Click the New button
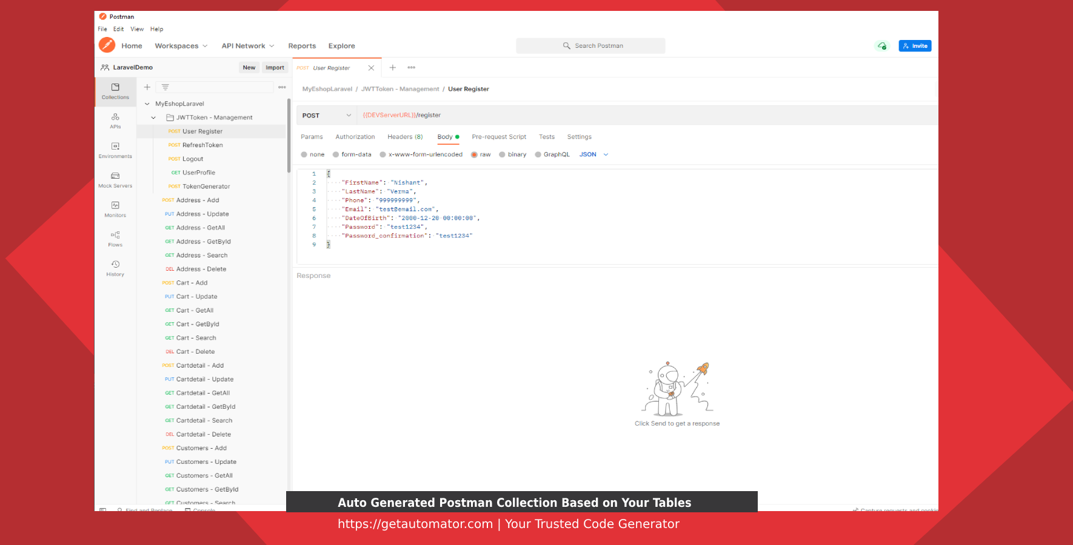This screenshot has width=1073, height=545. (249, 68)
